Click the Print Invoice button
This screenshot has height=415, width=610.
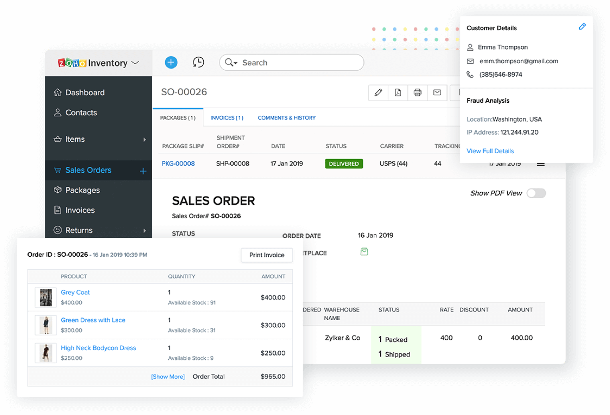click(266, 255)
